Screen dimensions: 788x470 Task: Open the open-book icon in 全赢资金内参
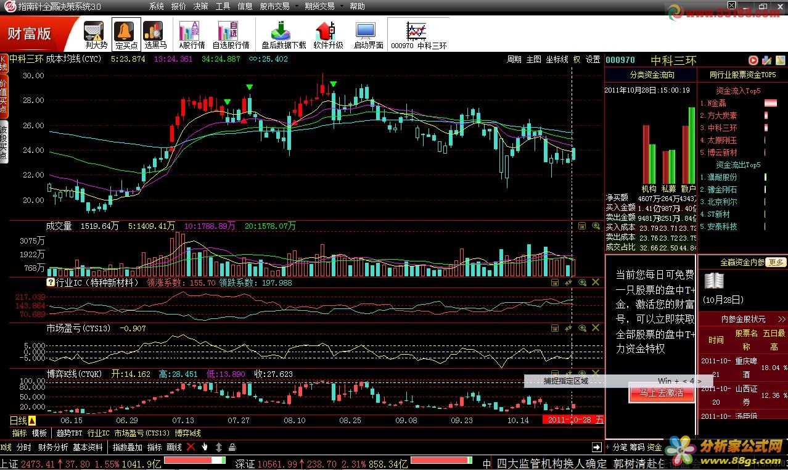tap(715, 282)
